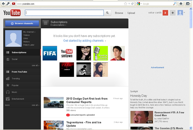Click Upload in top navigation
193x130 pixels.
pyautogui.click(x=131, y=13)
